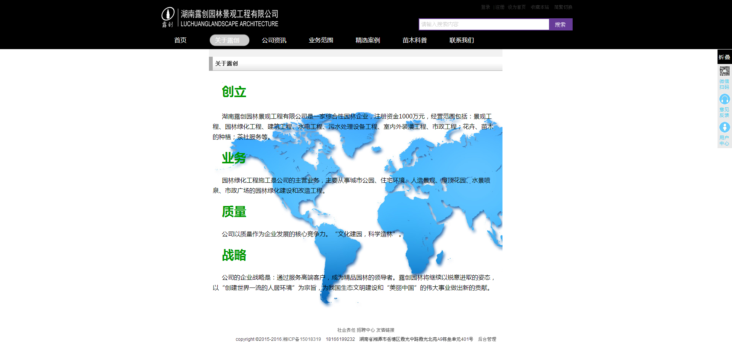732x353 pixels.
Task: Switch language with the 简繁切换 link
Action: pos(563,7)
